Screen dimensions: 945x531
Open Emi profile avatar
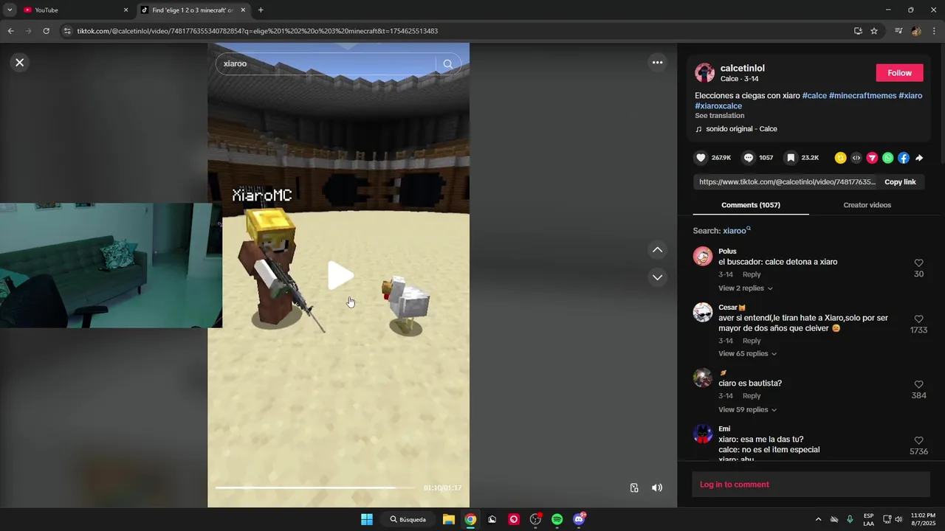[703, 434]
